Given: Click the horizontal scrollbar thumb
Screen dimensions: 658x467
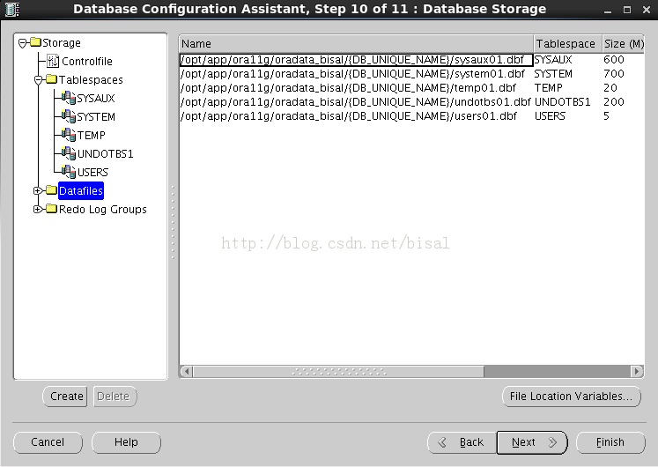Looking at the screenshot, I should (338, 371).
